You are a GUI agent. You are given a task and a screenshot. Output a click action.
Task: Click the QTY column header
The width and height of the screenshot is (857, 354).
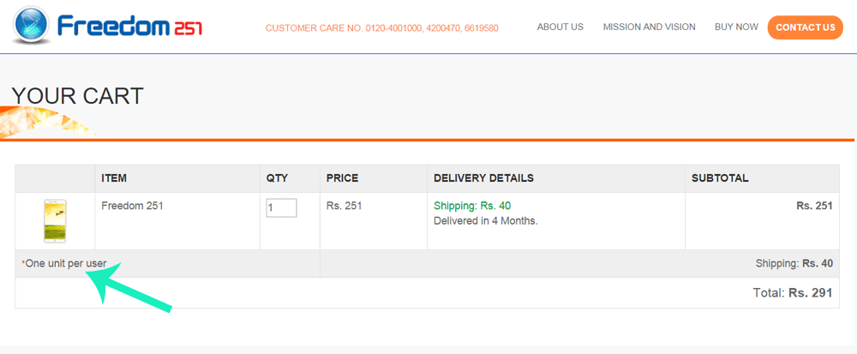pos(277,178)
